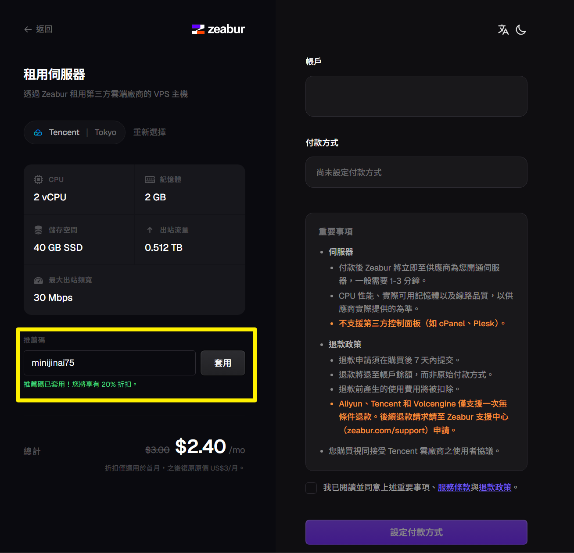Click the 出站流量 upload arrow icon
This screenshot has width=574, height=553.
[150, 230]
